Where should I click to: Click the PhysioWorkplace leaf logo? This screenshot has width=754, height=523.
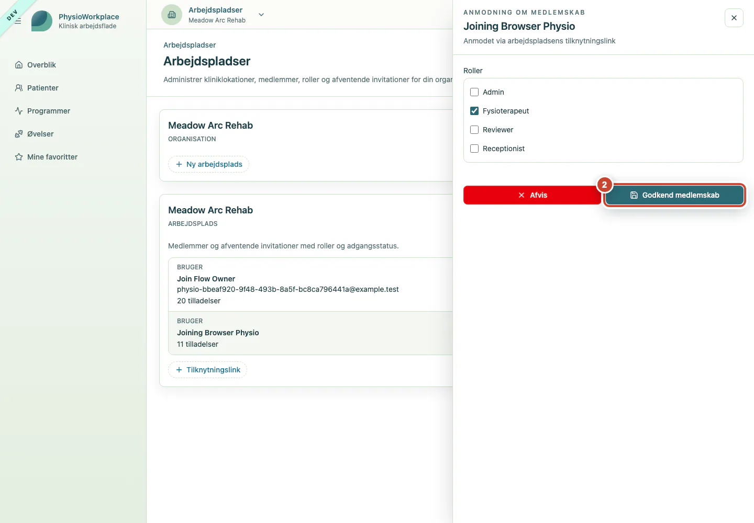tap(42, 21)
